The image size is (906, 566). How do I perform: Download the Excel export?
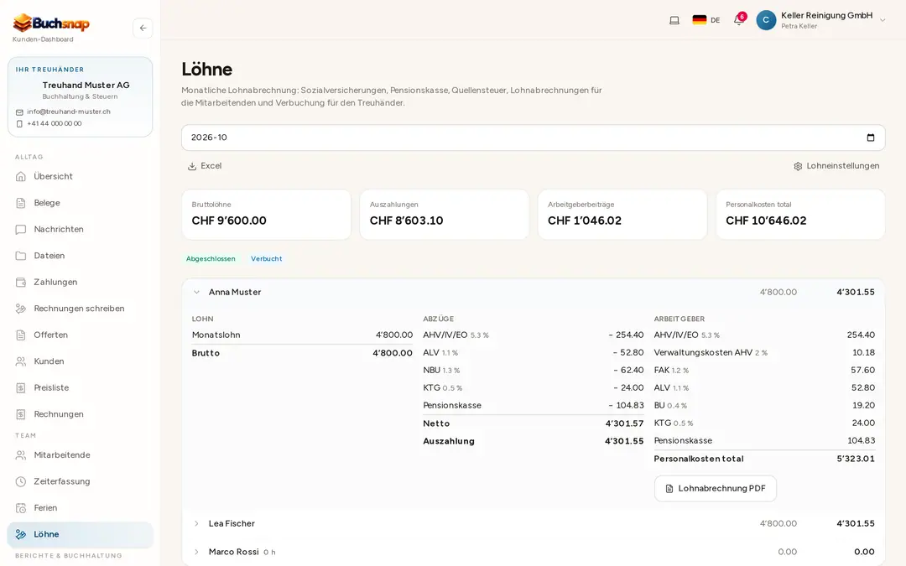(205, 166)
